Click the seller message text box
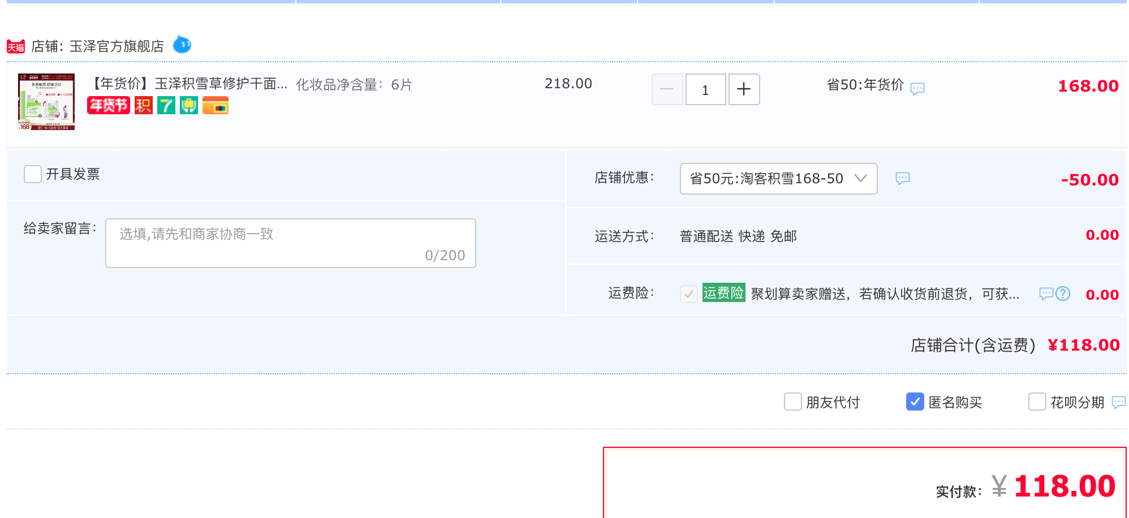Image resolution: width=1129 pixels, height=518 pixels. (x=291, y=243)
